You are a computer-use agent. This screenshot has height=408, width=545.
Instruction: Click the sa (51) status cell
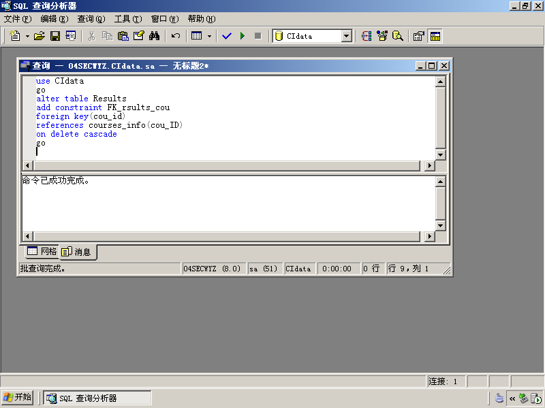click(264, 269)
